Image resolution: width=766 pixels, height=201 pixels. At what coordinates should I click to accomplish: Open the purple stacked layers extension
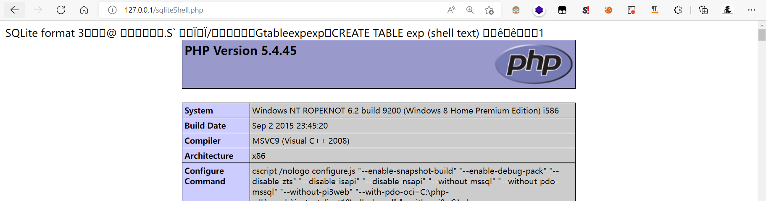click(539, 10)
